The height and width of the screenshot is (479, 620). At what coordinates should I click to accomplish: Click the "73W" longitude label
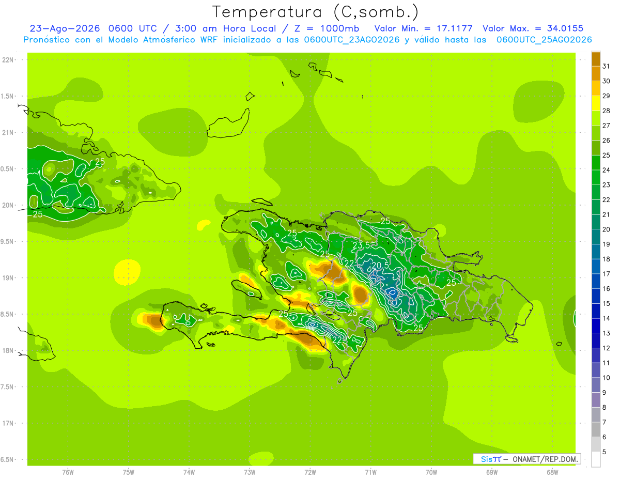(250, 472)
